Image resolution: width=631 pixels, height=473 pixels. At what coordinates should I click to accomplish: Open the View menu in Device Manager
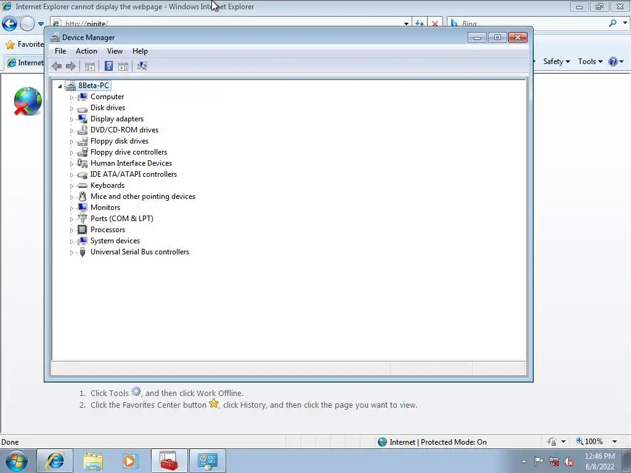coord(115,51)
